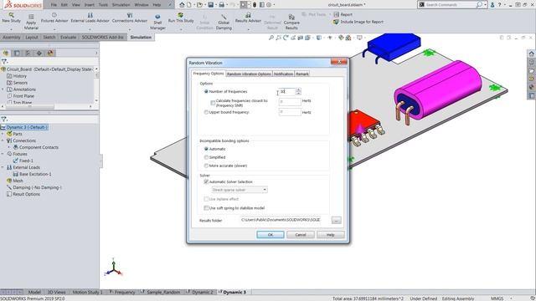Open the FeatureManager design tree tab
This screenshot has width=536, height=301.
[x=6, y=53]
